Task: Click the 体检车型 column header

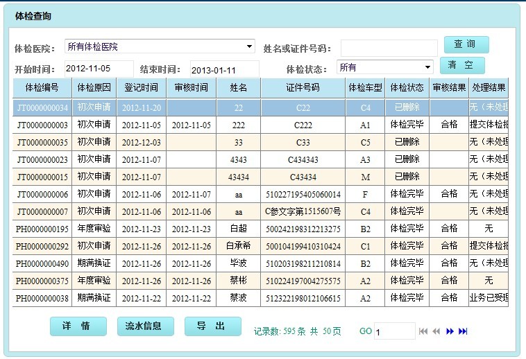Action: pos(365,88)
